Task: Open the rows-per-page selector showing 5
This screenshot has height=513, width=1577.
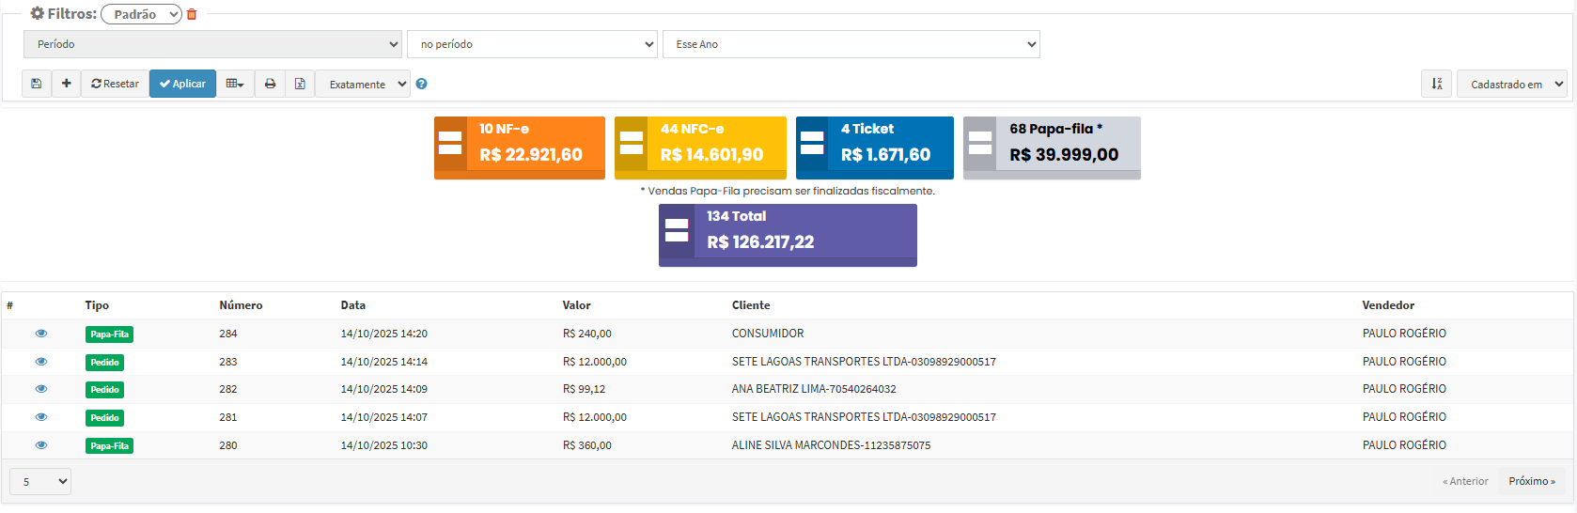Action: 40,481
